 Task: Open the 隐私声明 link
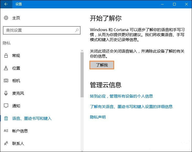[x=98, y=117]
